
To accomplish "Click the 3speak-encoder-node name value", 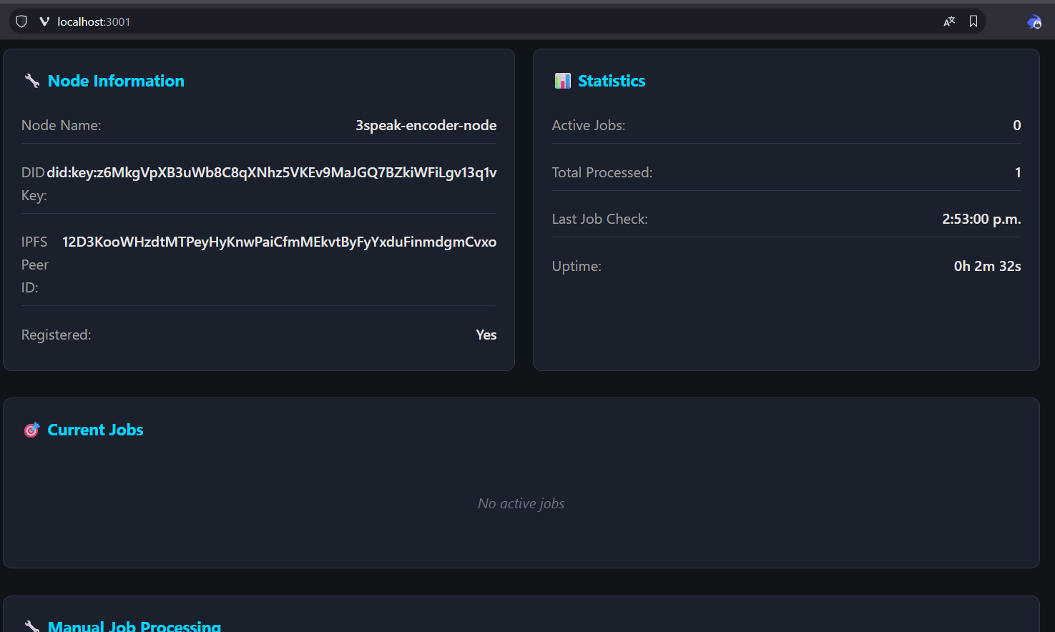I will (x=426, y=125).
